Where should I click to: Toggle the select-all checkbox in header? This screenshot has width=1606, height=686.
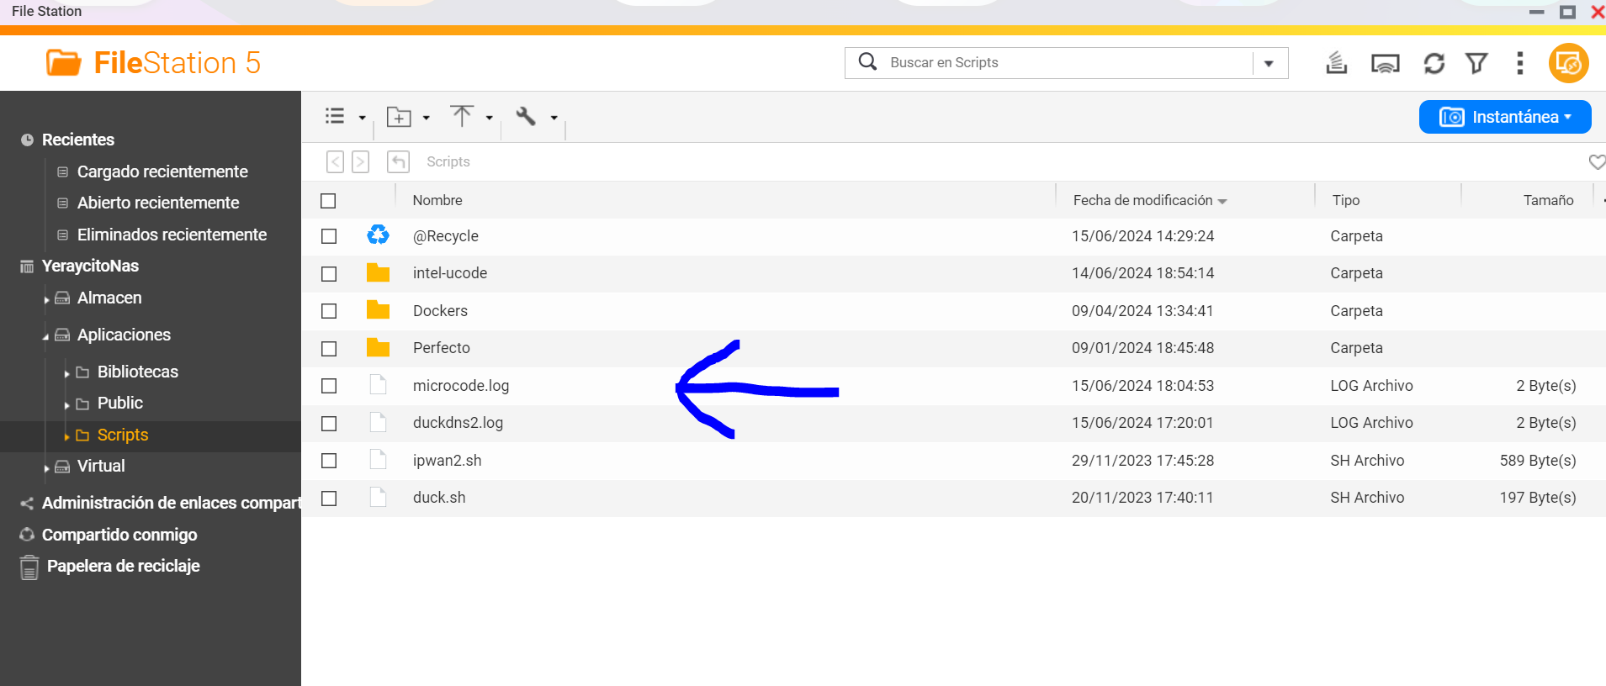(x=328, y=201)
